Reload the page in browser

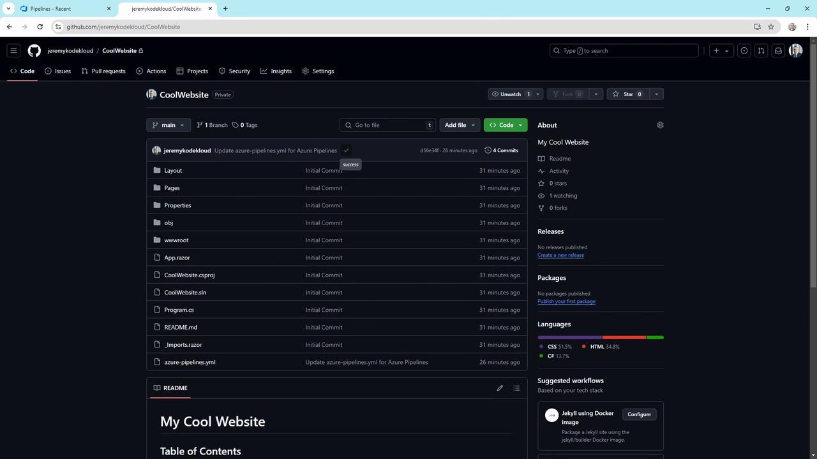pyautogui.click(x=40, y=27)
